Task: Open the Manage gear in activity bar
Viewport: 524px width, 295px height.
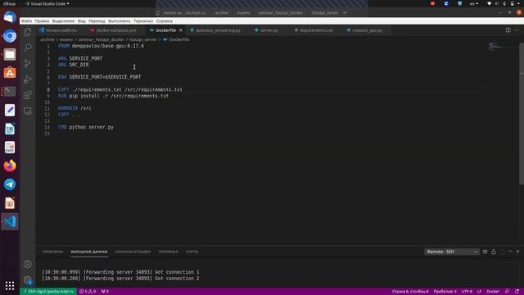Action: (x=27, y=279)
